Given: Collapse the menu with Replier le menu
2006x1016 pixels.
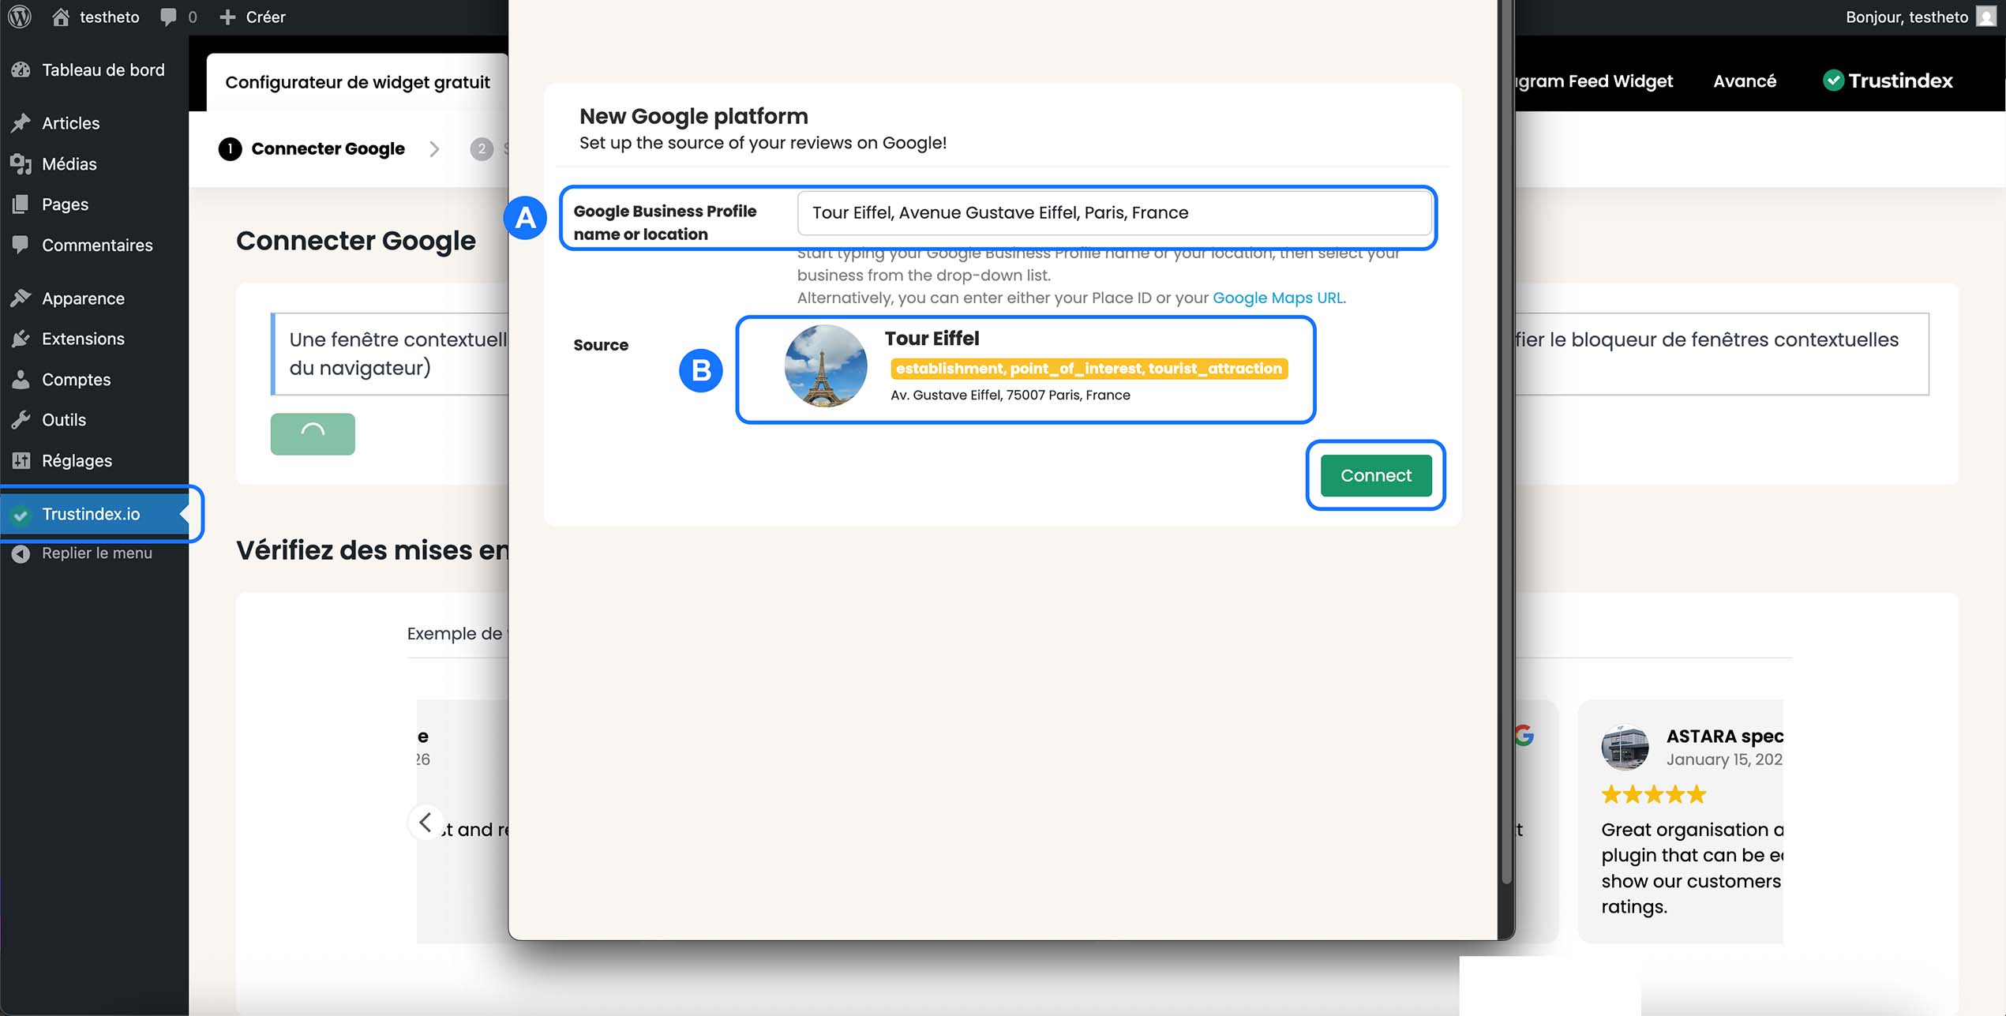Looking at the screenshot, I should coord(96,553).
